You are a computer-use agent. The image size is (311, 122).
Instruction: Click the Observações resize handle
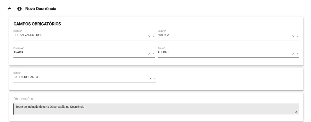point(296,112)
